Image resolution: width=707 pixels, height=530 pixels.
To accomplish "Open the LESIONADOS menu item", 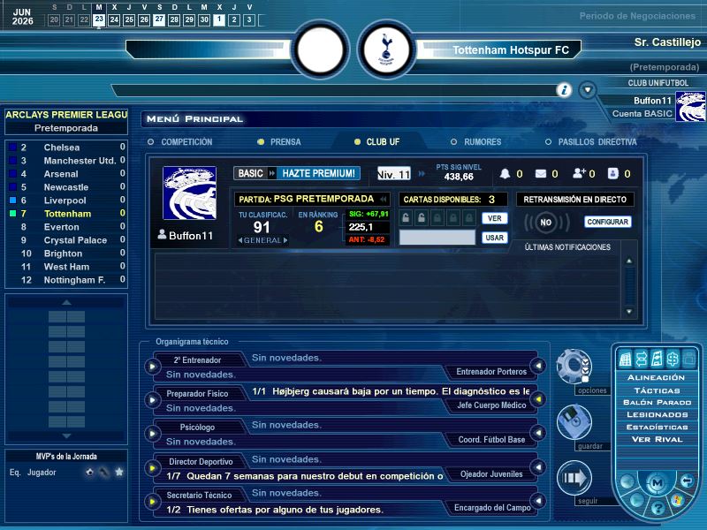I will coord(657,414).
